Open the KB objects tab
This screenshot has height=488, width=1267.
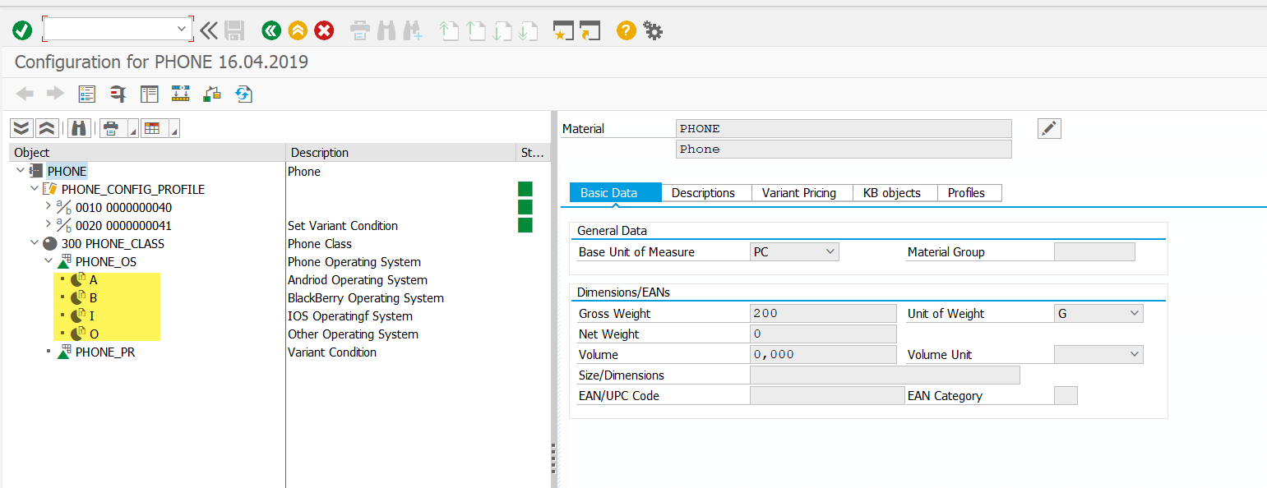894,192
